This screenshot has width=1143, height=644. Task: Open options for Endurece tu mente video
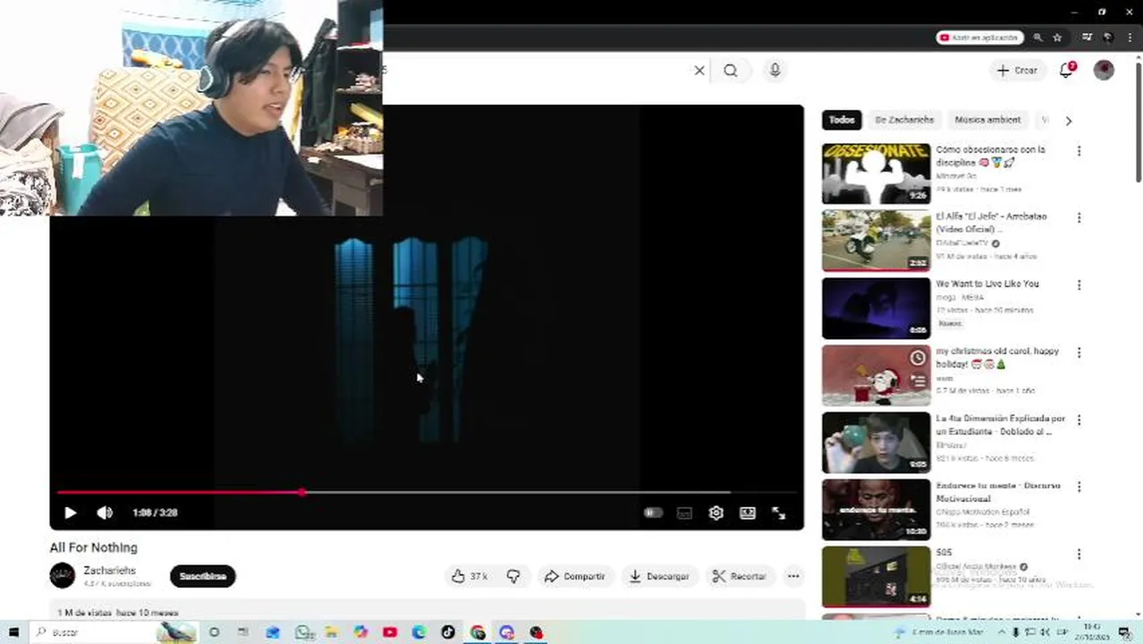click(x=1079, y=487)
